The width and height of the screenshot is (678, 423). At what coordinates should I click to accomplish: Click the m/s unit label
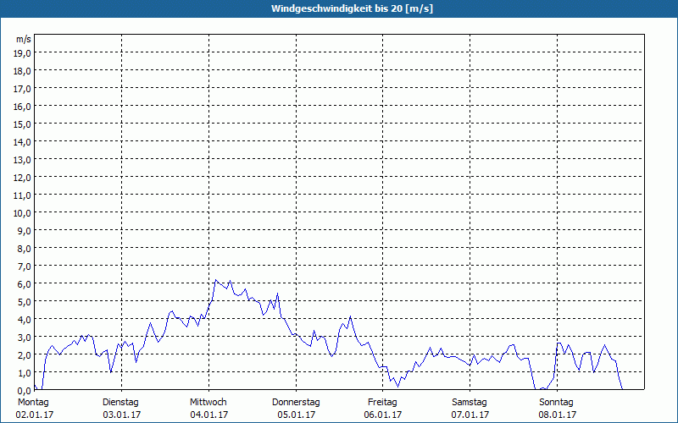click(x=24, y=39)
